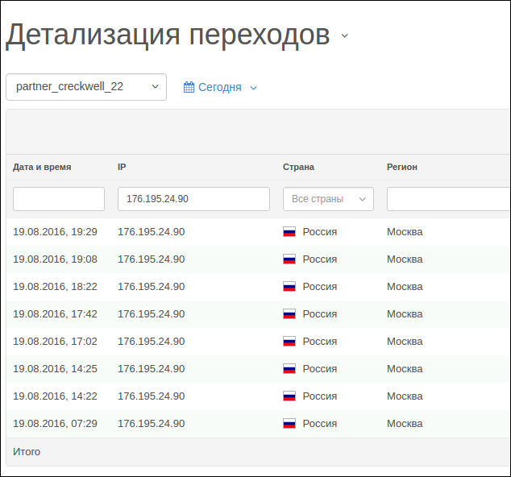511x477 pixels.
Task: Sort by the Дата и время column header
Action: [x=42, y=167]
